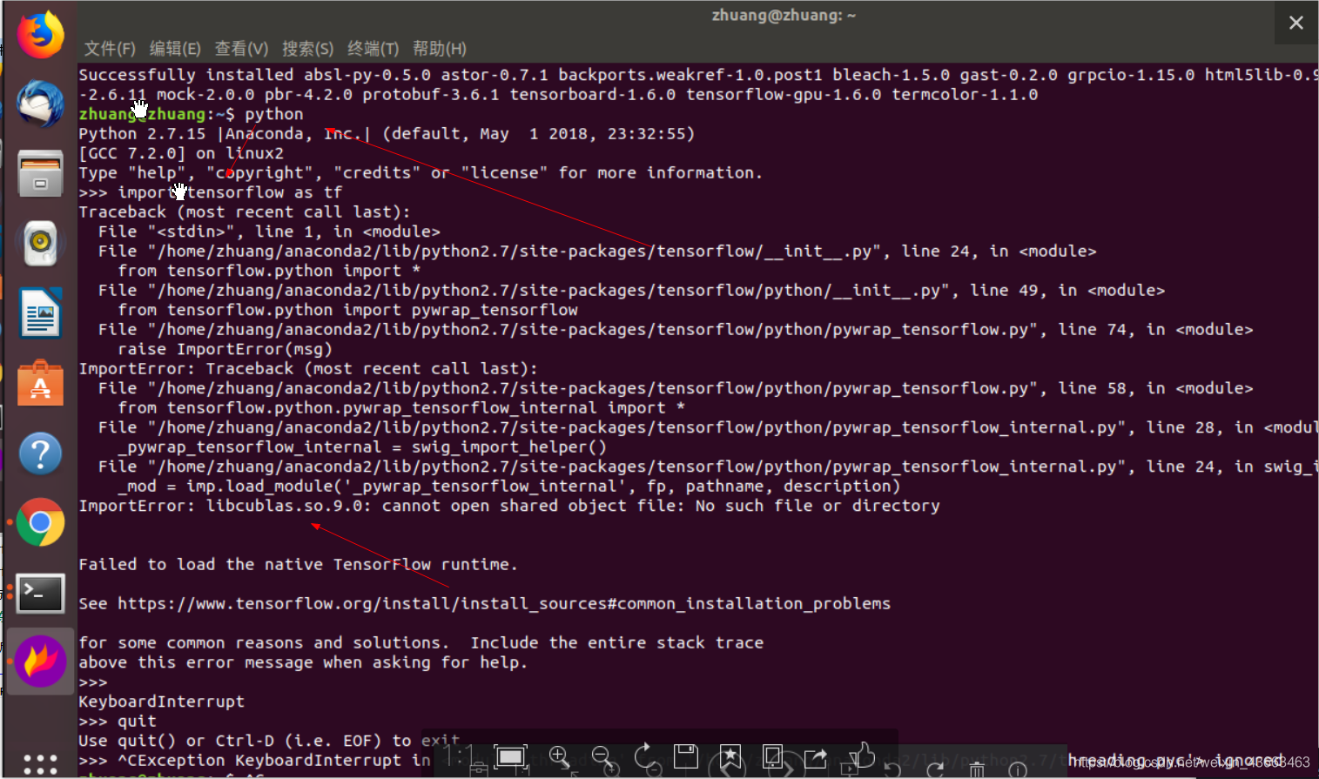Open the Help question-mark icon
1319x779 pixels.
(x=40, y=453)
